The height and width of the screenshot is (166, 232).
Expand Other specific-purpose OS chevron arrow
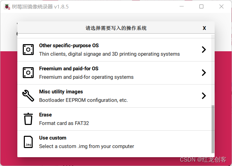pos(204,50)
